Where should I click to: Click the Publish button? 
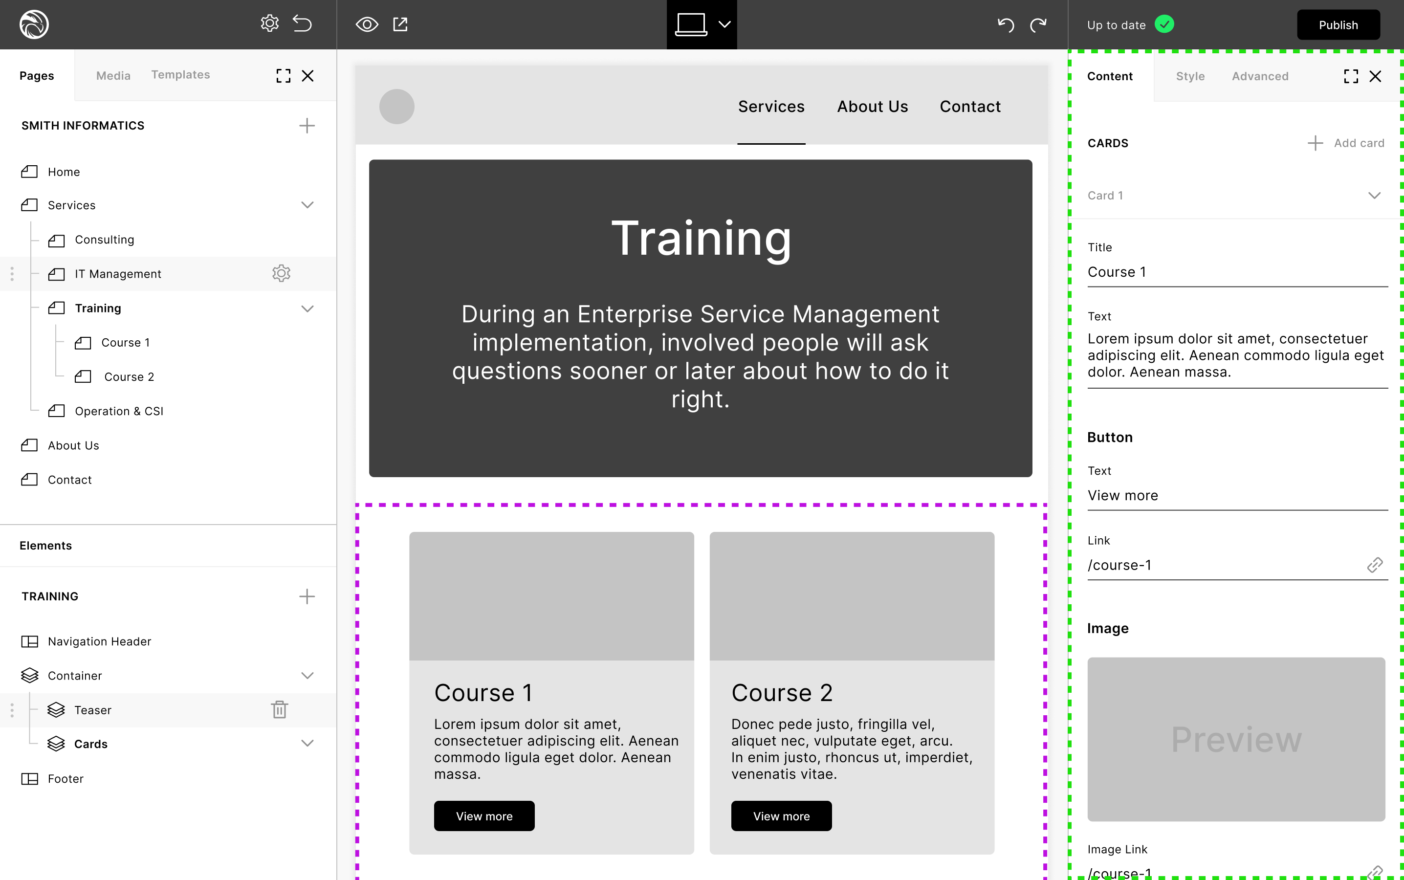[x=1338, y=25]
